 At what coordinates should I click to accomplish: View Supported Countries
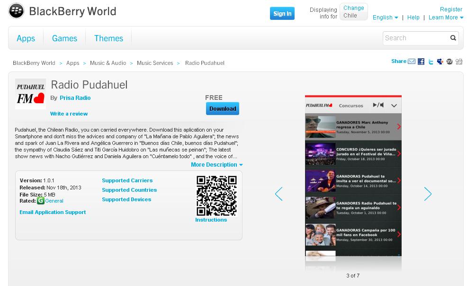[129, 190]
